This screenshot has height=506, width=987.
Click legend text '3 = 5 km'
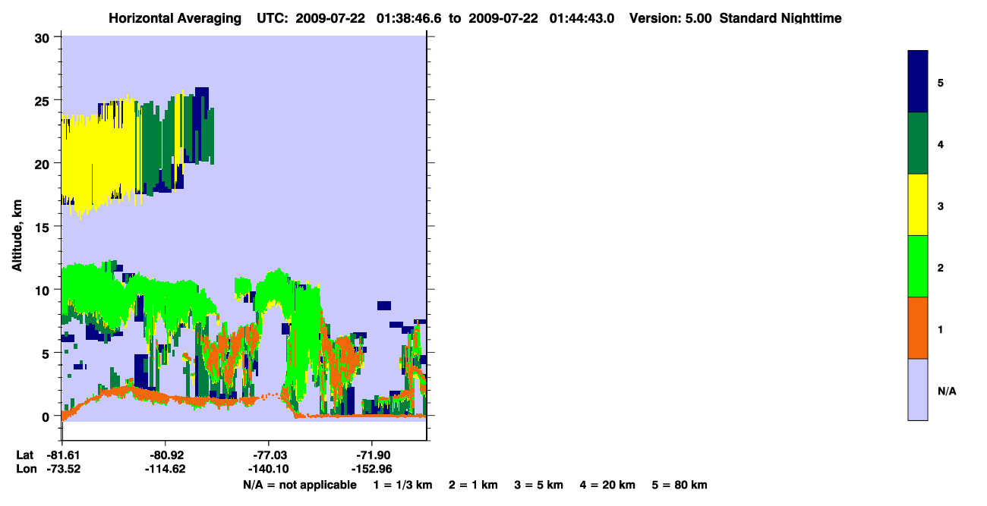coord(539,485)
